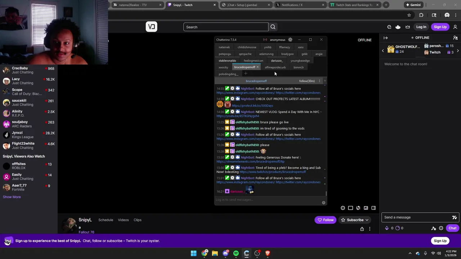Close the brucedropemoff tab with its X

coord(258,67)
